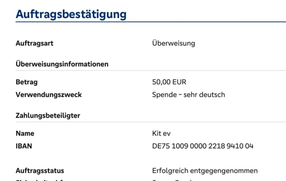Click the Zahlungsbeteiligter section header
Screen dimensions: 286x181
48,115
